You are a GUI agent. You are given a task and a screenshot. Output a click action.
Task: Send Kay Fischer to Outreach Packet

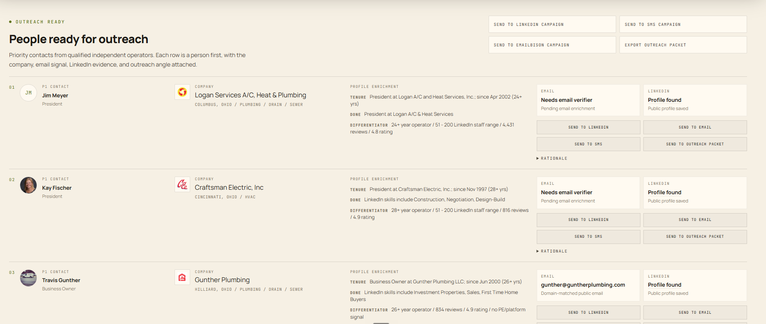(x=695, y=237)
